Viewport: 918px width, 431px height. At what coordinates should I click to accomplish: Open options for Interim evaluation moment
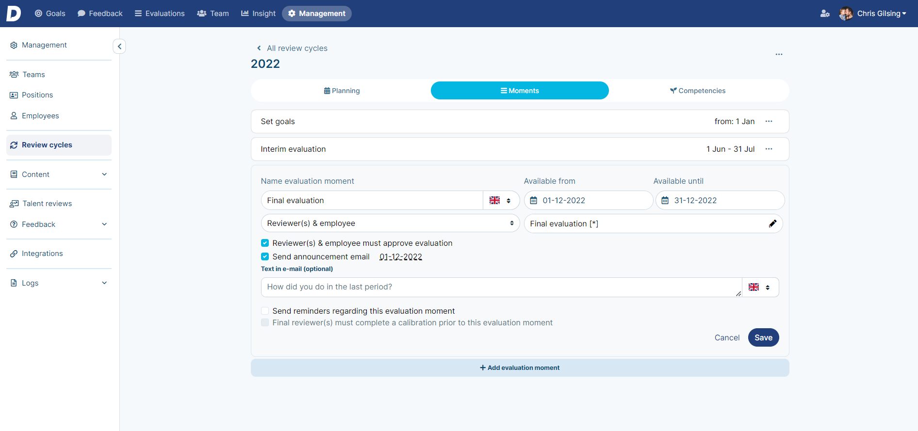click(769, 149)
